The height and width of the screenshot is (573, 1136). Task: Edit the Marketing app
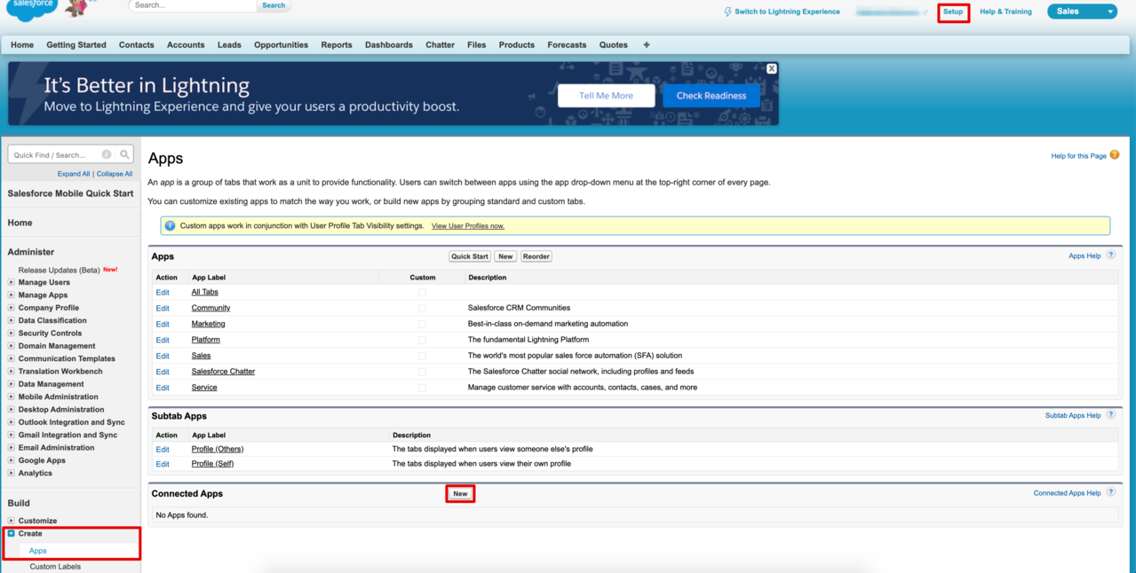tap(163, 325)
